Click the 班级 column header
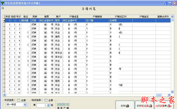 [13, 17]
